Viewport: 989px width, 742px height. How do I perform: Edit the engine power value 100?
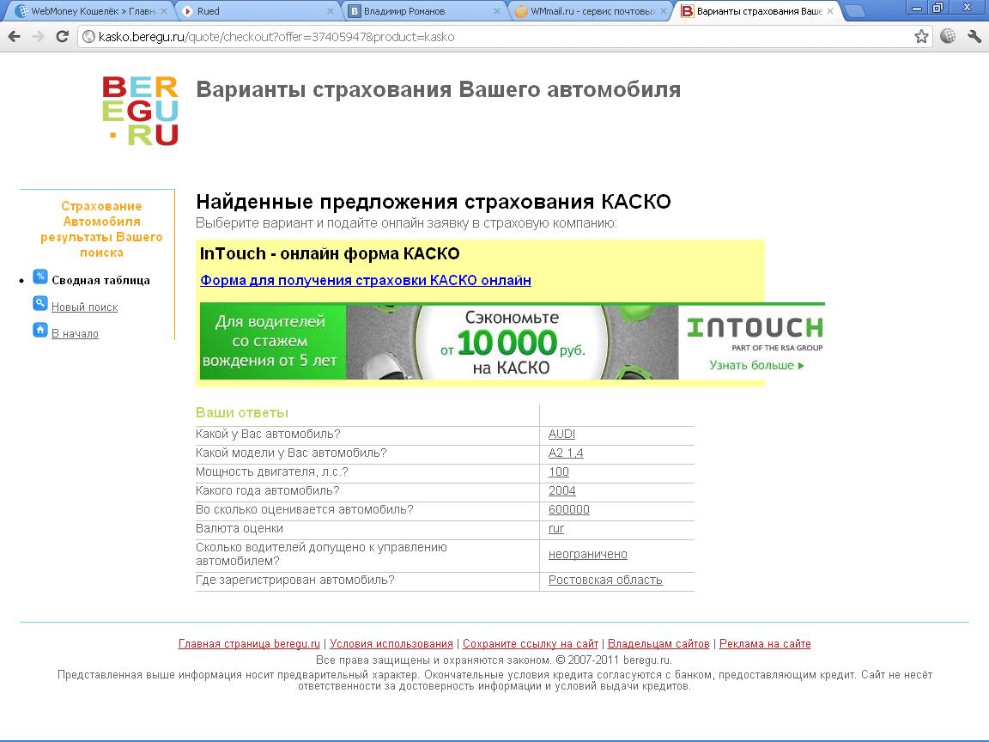(558, 472)
